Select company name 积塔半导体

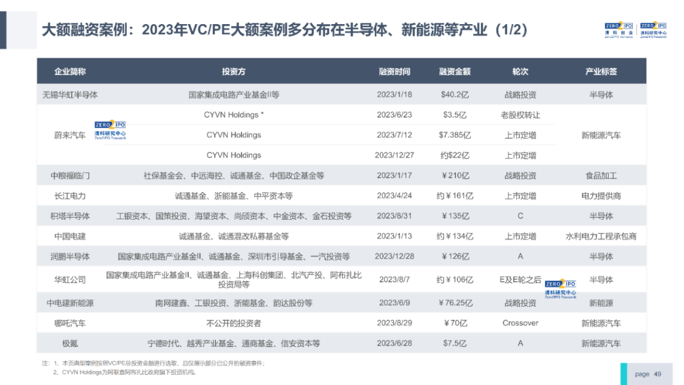(70, 216)
